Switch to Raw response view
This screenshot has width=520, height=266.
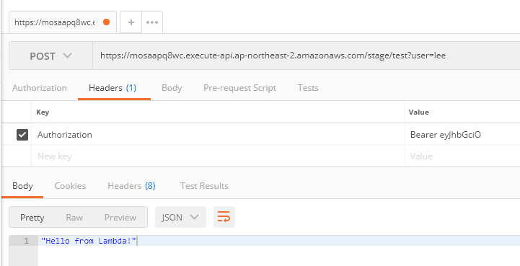point(74,218)
